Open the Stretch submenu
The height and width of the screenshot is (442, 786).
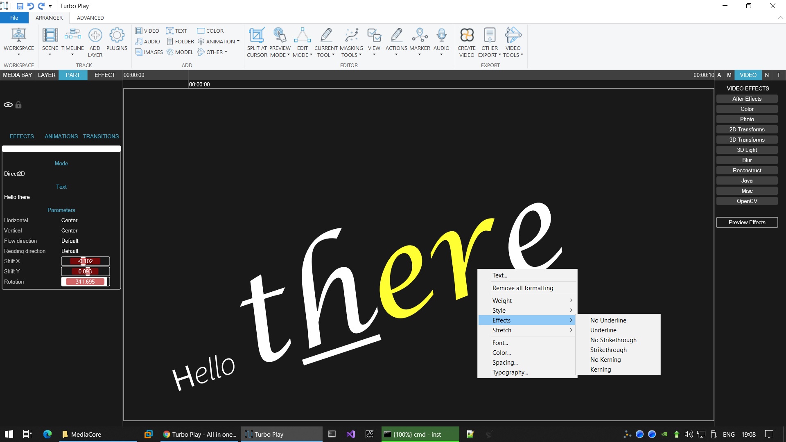click(527, 330)
